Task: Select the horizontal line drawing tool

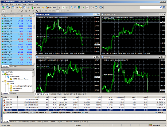Action: (x=15, y=11)
